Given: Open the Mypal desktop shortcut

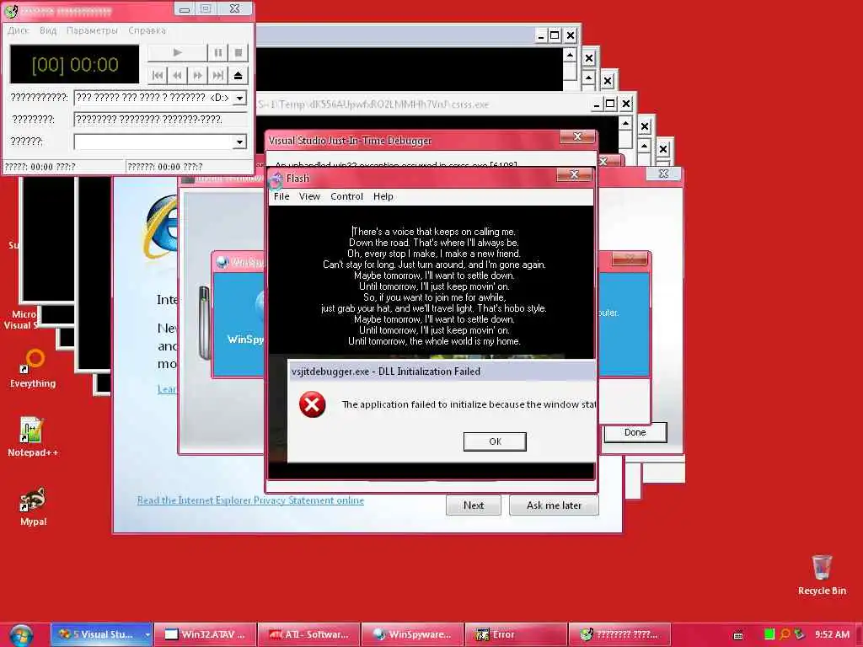Looking at the screenshot, I should pyautogui.click(x=33, y=506).
